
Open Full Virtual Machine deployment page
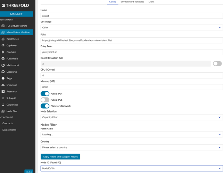point(16,26)
